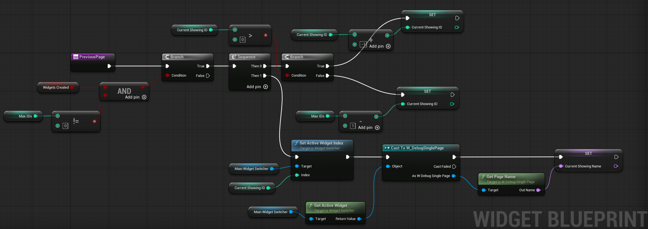648x229 pixels.
Task: Click the Out Name purple output pin
Action: pos(538,190)
